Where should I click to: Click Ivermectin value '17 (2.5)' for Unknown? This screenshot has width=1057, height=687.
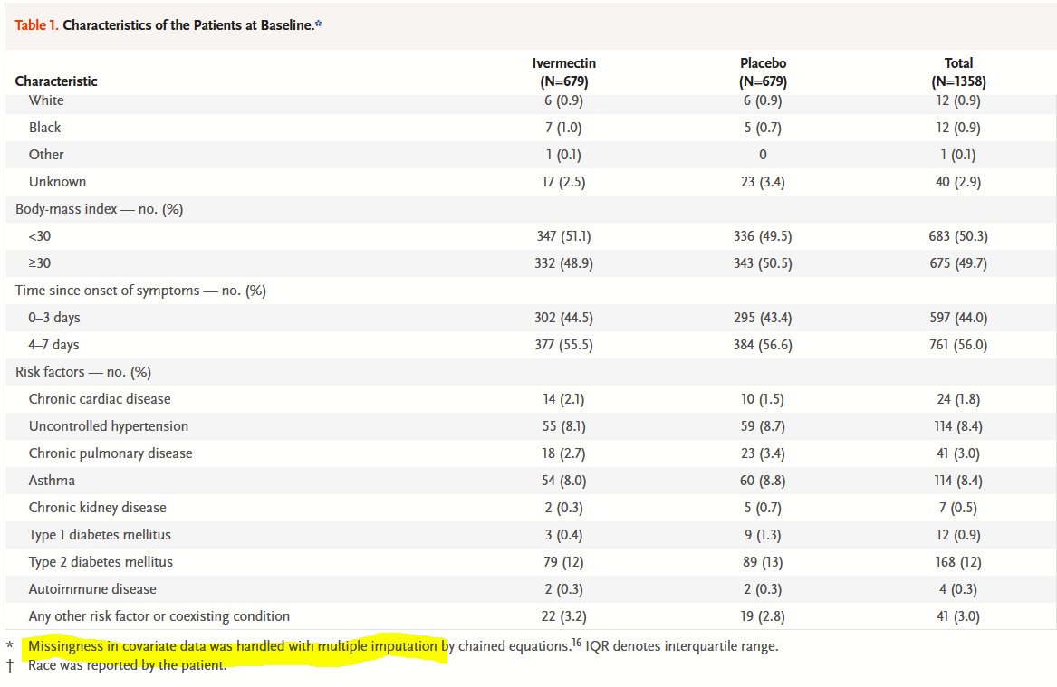click(x=563, y=182)
